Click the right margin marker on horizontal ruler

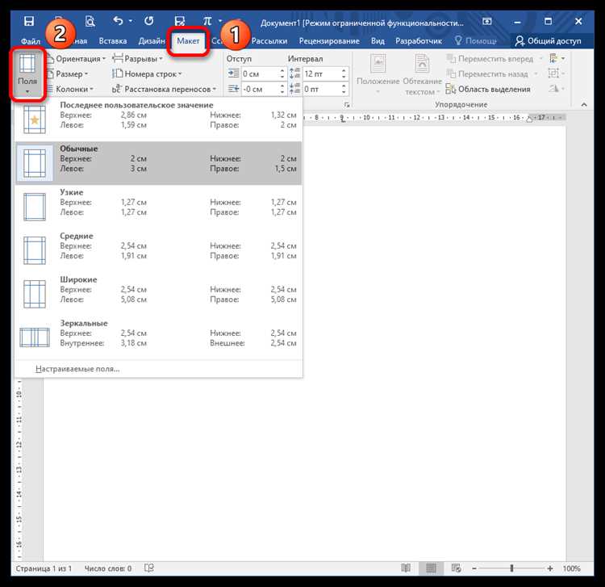click(x=530, y=119)
